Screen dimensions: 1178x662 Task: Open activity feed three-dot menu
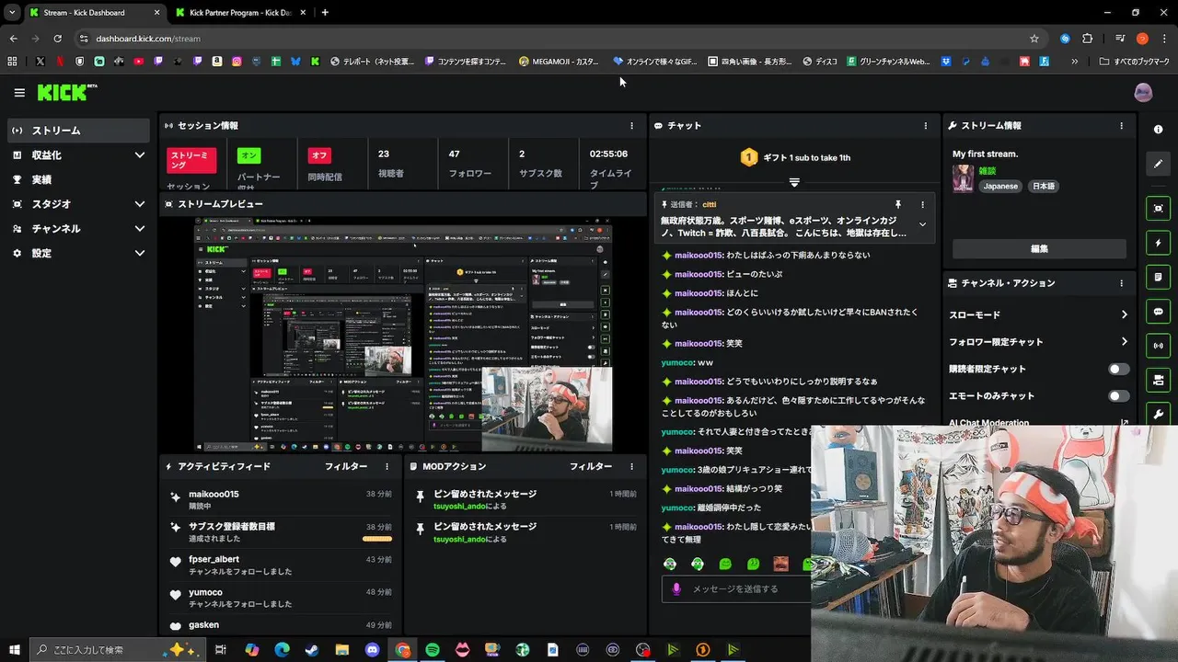387,467
